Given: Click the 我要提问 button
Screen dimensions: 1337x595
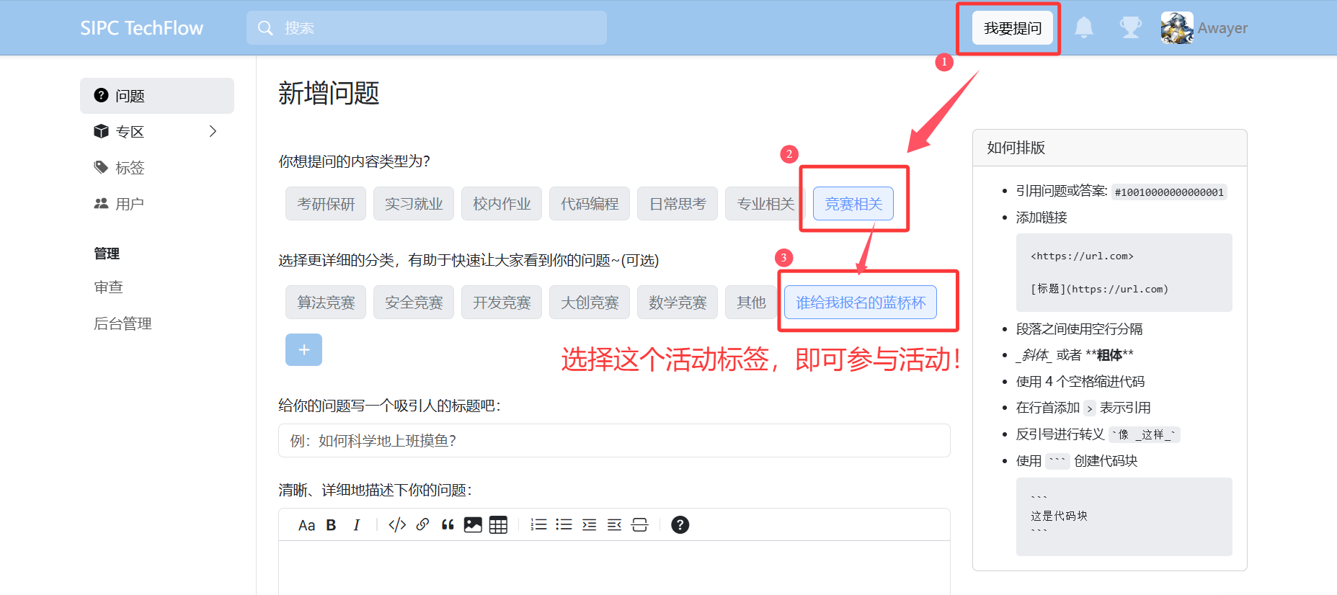Looking at the screenshot, I should 1013,28.
